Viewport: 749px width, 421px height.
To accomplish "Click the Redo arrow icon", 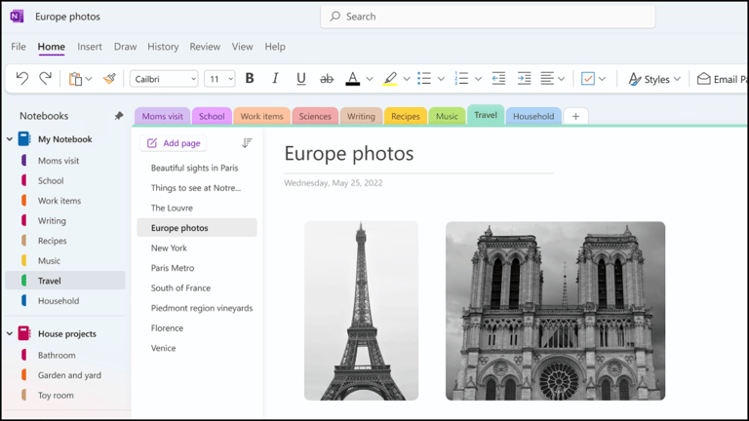I will pos(46,78).
